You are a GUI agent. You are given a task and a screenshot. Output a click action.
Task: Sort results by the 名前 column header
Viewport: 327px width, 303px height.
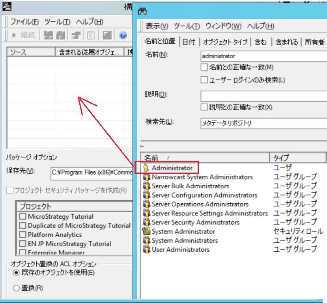tap(205, 158)
